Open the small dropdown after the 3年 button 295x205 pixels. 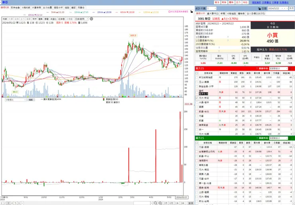(x=187, y=203)
